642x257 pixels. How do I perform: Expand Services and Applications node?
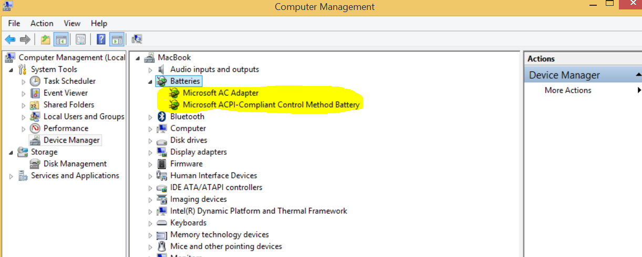click(11, 176)
